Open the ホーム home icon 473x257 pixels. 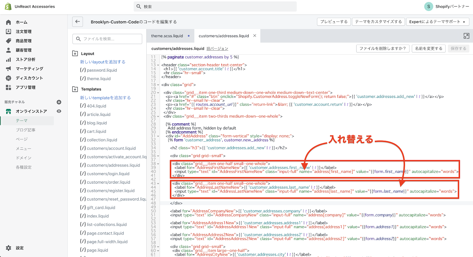[x=9, y=22]
